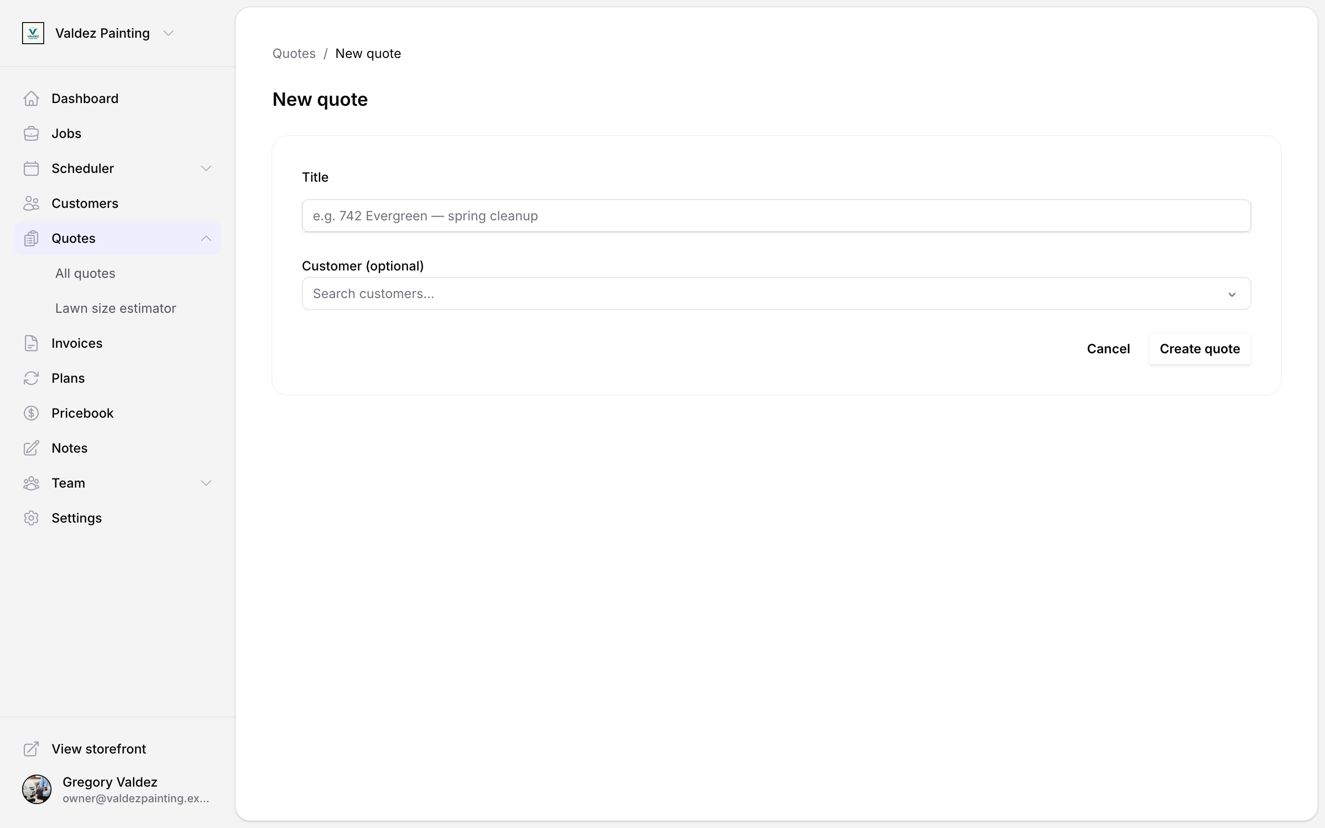1325x828 pixels.
Task: Click Gregory Valdez's avatar photo
Action: pos(37,790)
